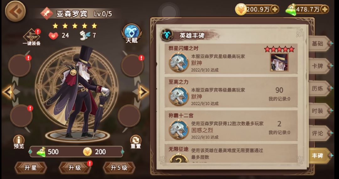339x179 pixels.
Task: Add green potion currency with plus
Action: [x=325, y=9]
